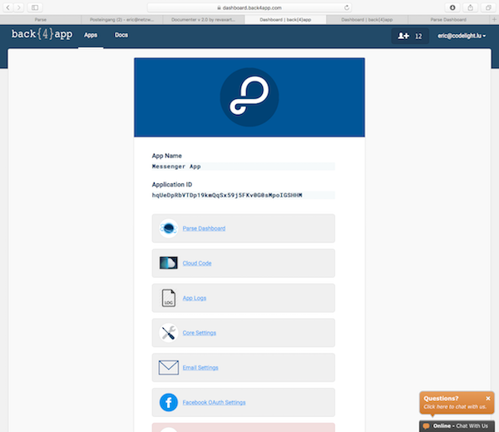Click the Application ID value field
Image resolution: width=499 pixels, height=432 pixels.
pyautogui.click(x=244, y=195)
